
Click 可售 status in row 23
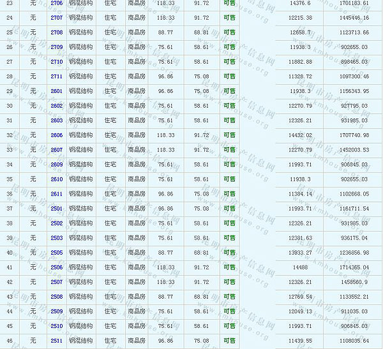pyautogui.click(x=229, y=3)
